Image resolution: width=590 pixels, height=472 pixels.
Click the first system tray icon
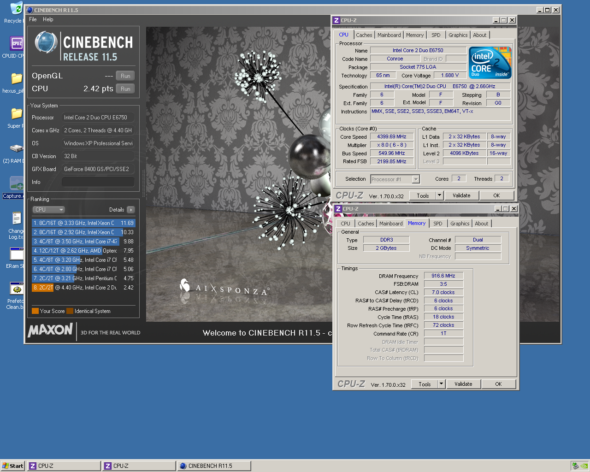click(575, 466)
